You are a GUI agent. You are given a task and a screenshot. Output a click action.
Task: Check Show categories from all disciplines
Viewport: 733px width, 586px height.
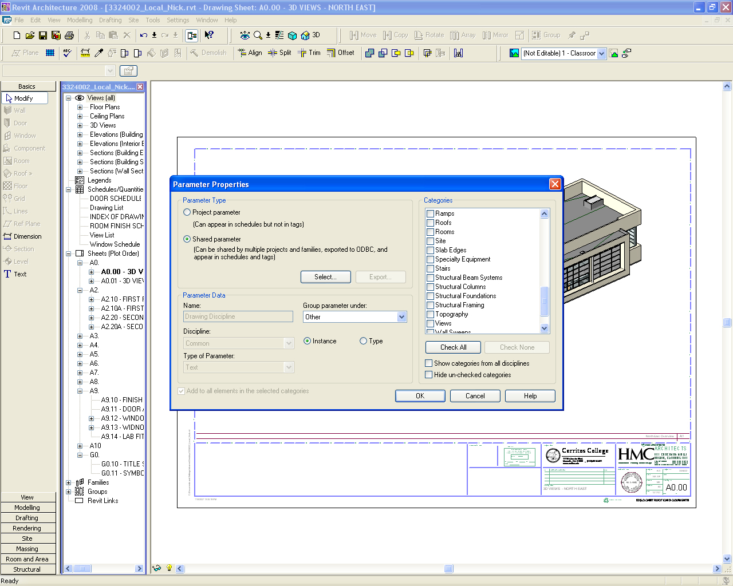pyautogui.click(x=428, y=363)
